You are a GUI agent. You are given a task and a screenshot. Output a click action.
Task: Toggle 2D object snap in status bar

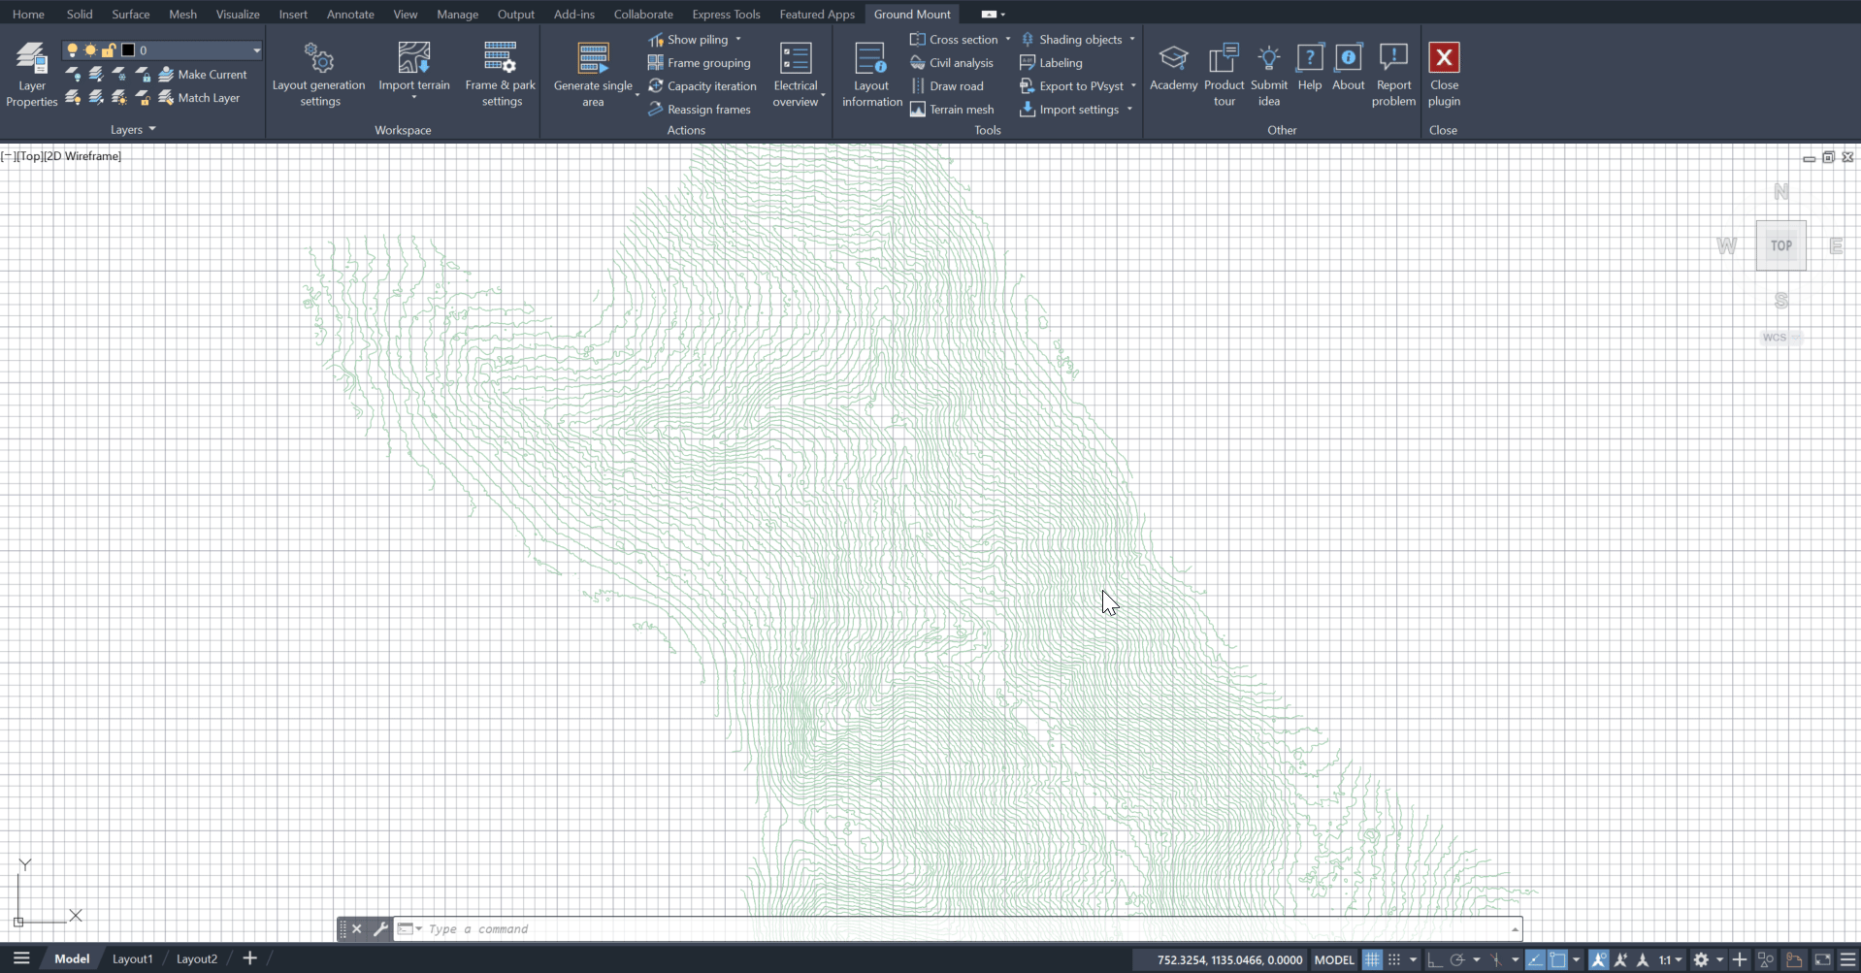pyautogui.click(x=1558, y=959)
